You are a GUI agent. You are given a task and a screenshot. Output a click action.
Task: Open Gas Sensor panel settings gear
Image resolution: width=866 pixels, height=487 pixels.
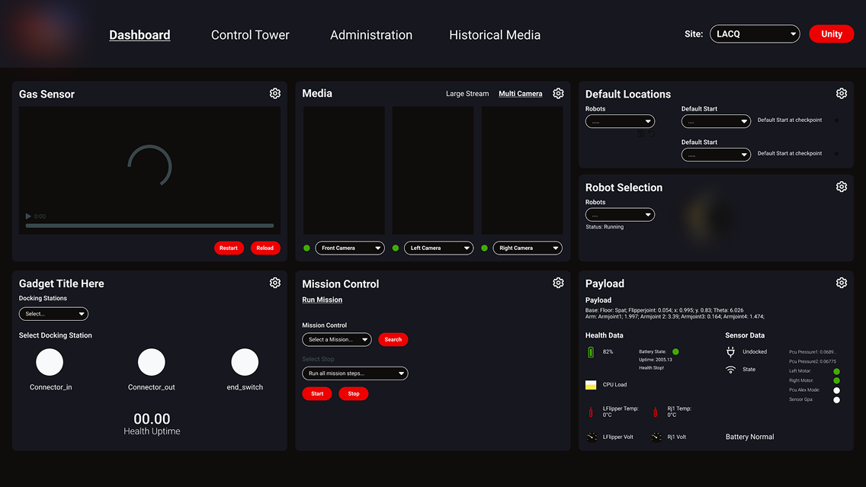coord(275,93)
